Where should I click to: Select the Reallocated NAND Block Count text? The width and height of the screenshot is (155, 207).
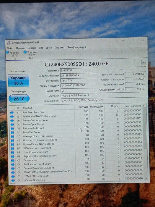(x=40, y=116)
